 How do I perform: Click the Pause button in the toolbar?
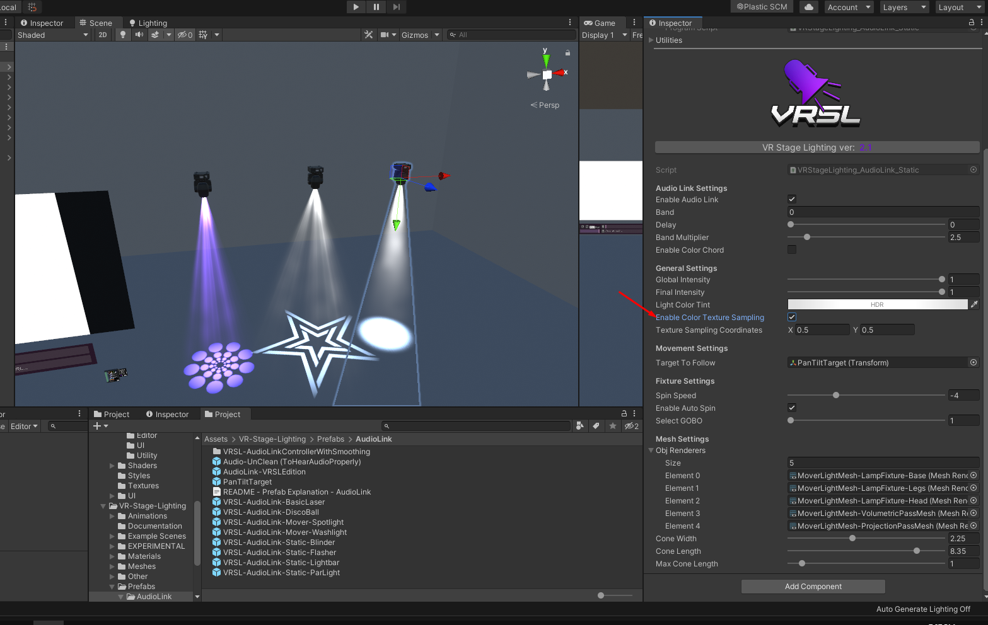pos(376,7)
